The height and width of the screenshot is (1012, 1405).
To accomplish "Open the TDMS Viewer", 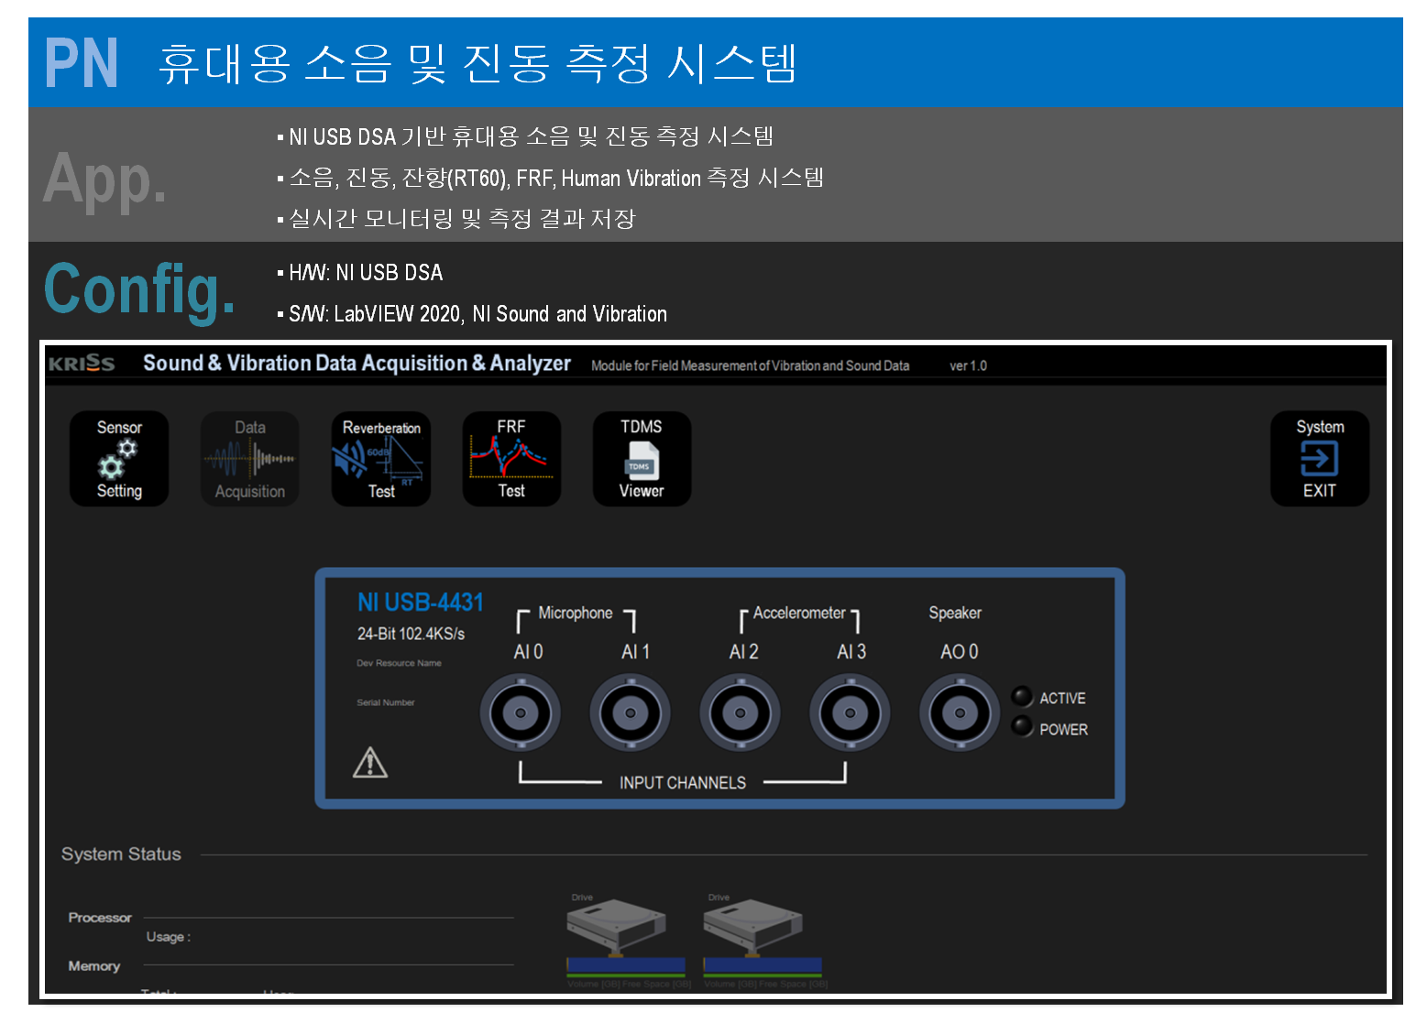I will coord(642,459).
